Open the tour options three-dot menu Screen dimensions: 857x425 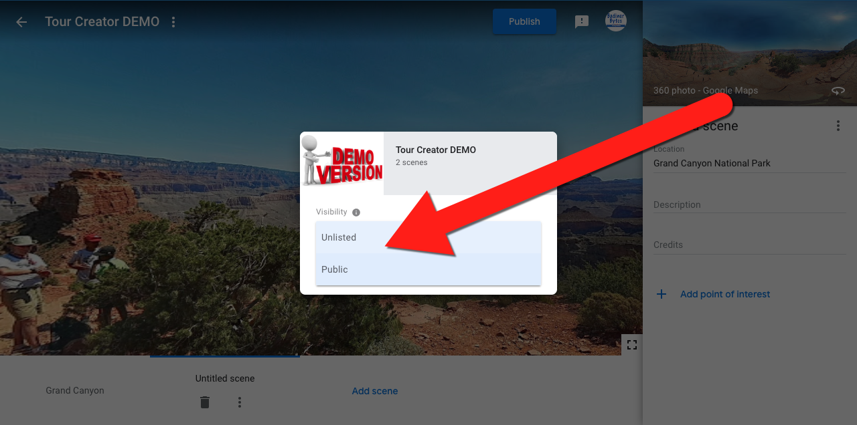173,22
